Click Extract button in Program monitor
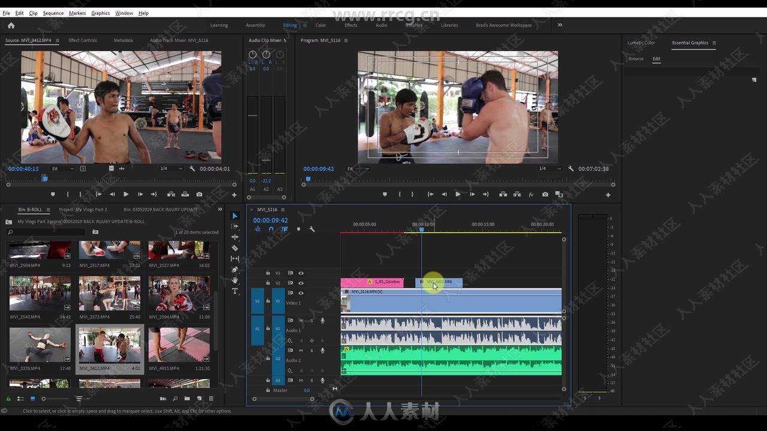The height and width of the screenshot is (431, 767). [x=517, y=194]
